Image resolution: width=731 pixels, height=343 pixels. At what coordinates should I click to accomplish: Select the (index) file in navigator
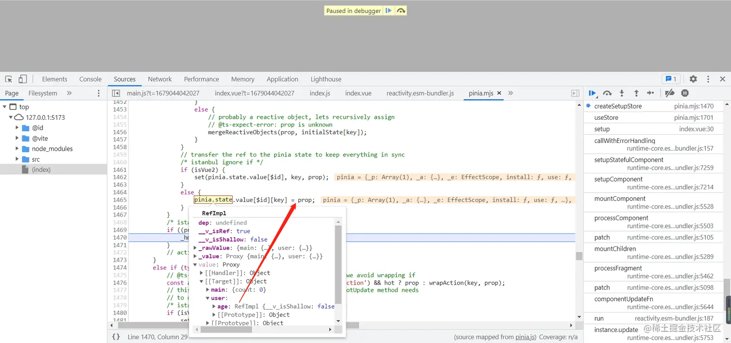[x=53, y=170]
